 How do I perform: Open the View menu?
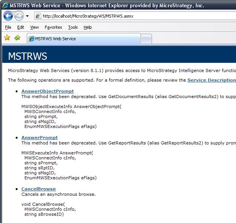[x=34, y=27]
